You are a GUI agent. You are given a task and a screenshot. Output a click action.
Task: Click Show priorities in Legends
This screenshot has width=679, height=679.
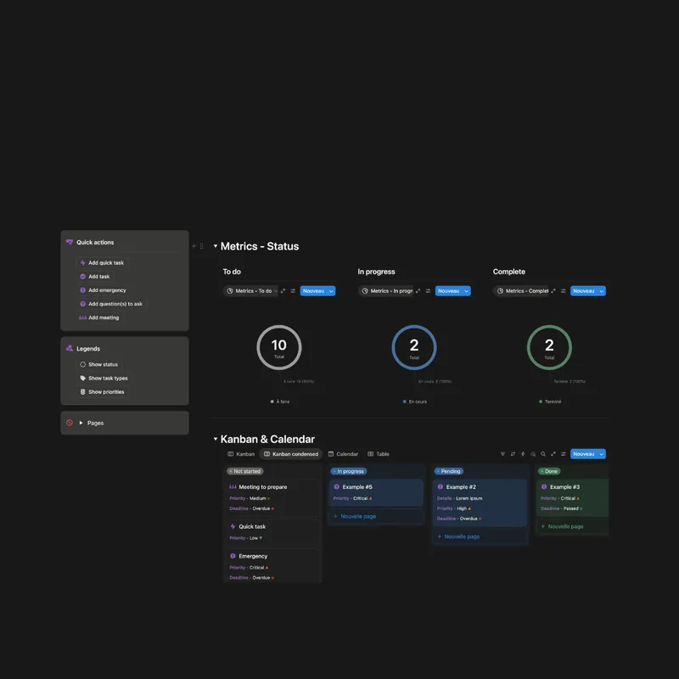[106, 392]
